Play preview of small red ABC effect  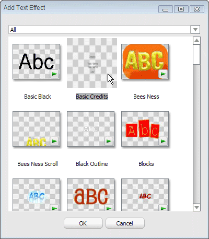click(x=163, y=208)
